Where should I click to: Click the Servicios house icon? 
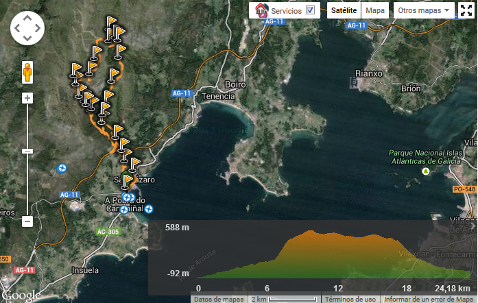261,10
